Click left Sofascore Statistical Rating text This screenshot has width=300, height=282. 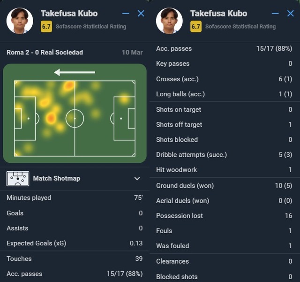click(x=91, y=26)
